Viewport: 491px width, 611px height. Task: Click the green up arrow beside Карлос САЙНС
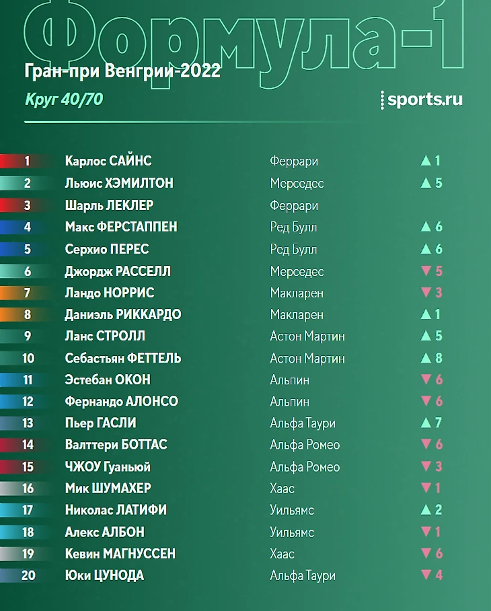(x=426, y=161)
